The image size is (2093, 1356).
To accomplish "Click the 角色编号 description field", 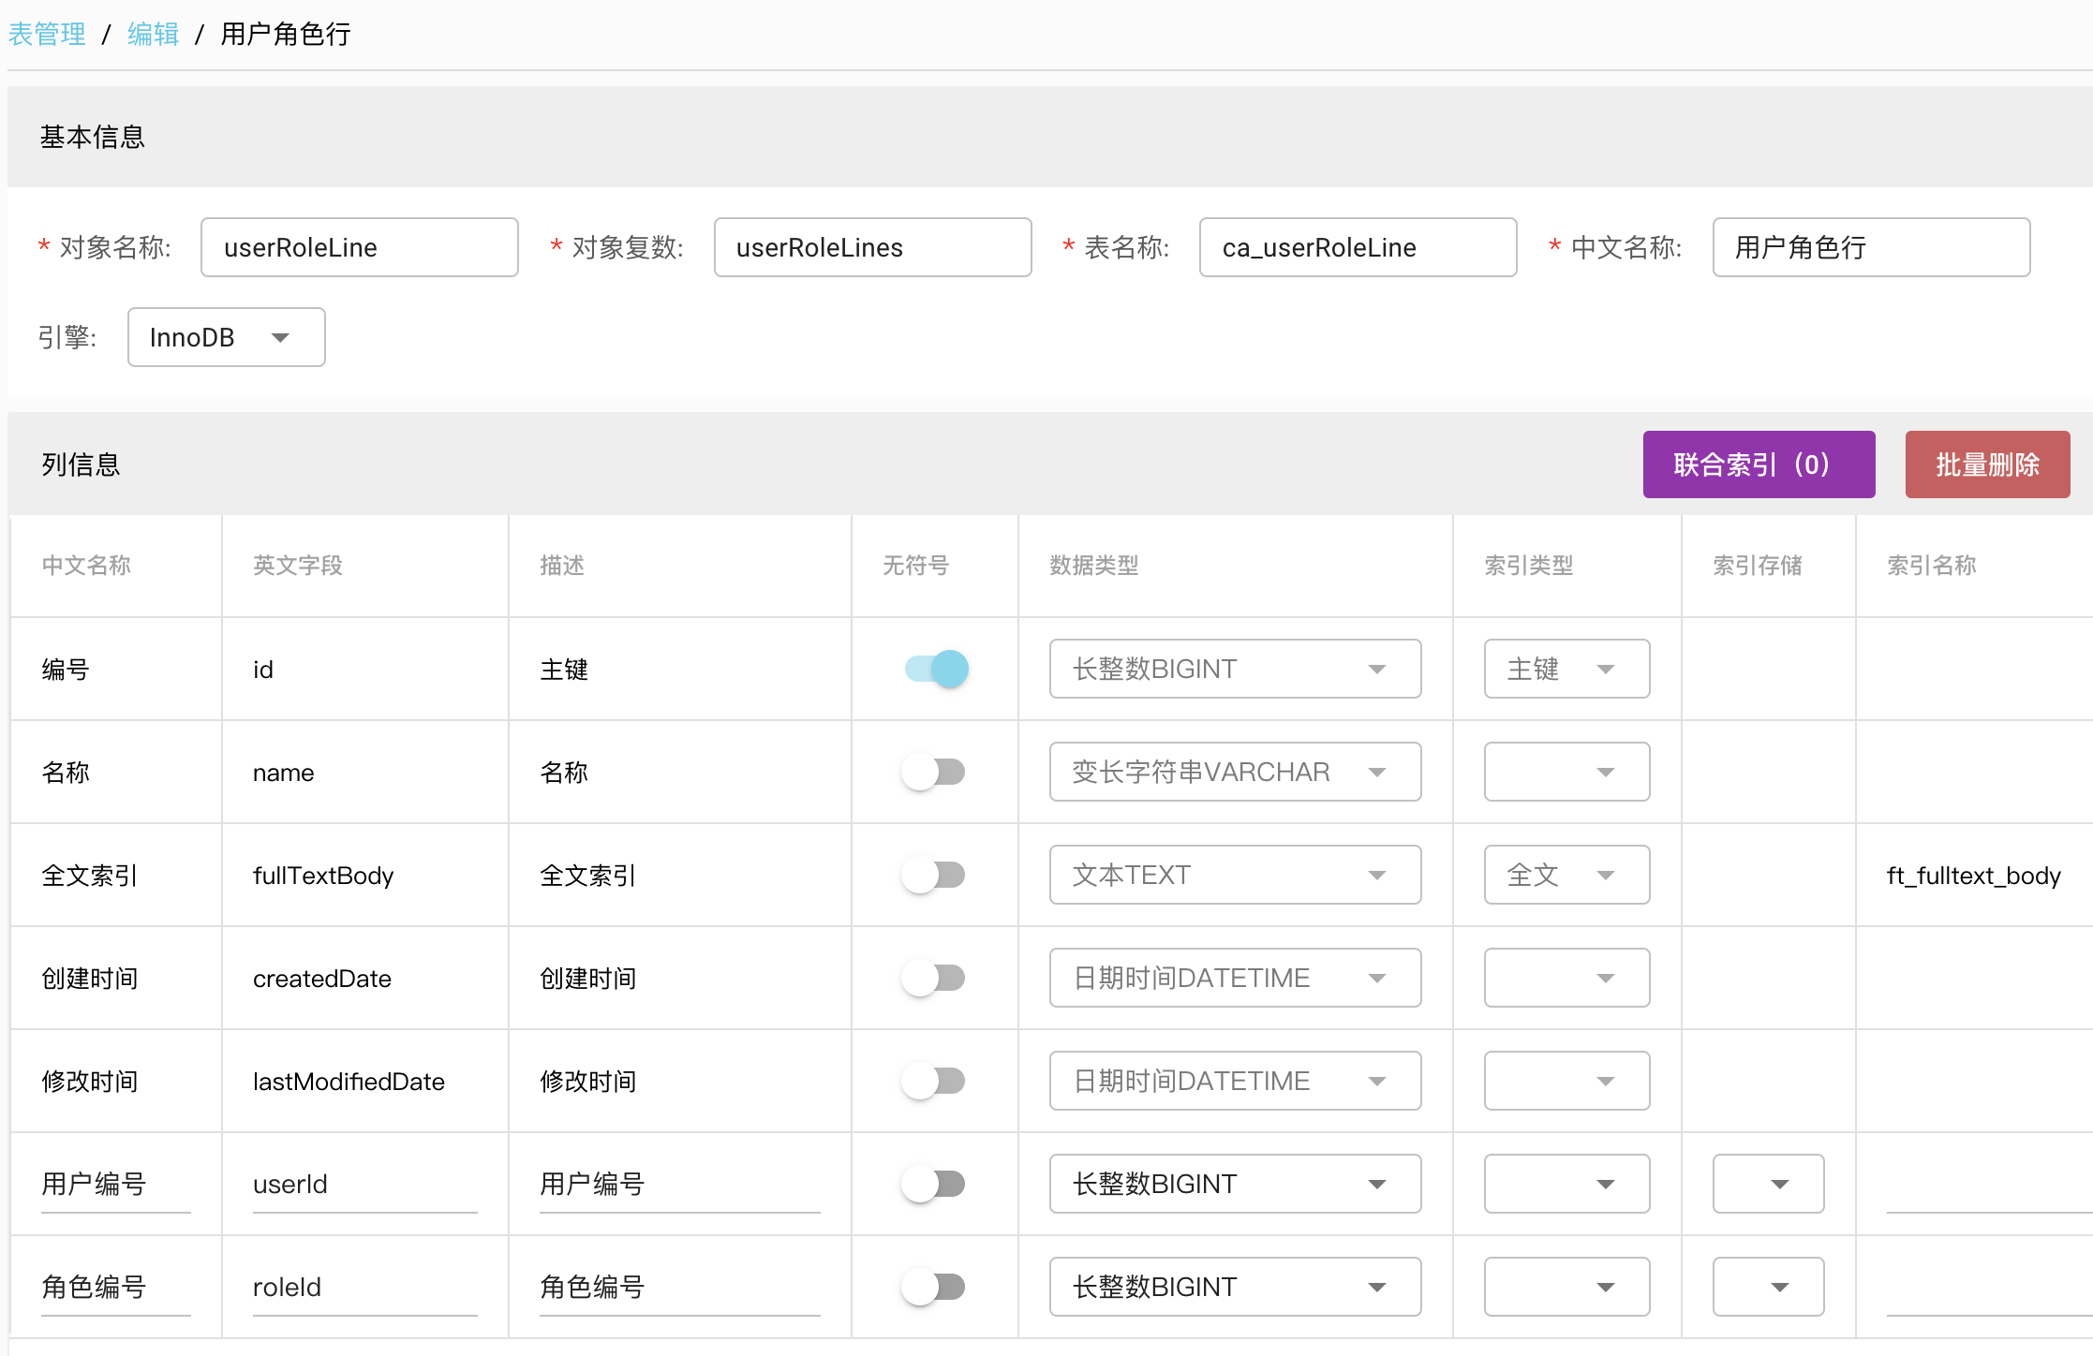I will coord(678,1287).
